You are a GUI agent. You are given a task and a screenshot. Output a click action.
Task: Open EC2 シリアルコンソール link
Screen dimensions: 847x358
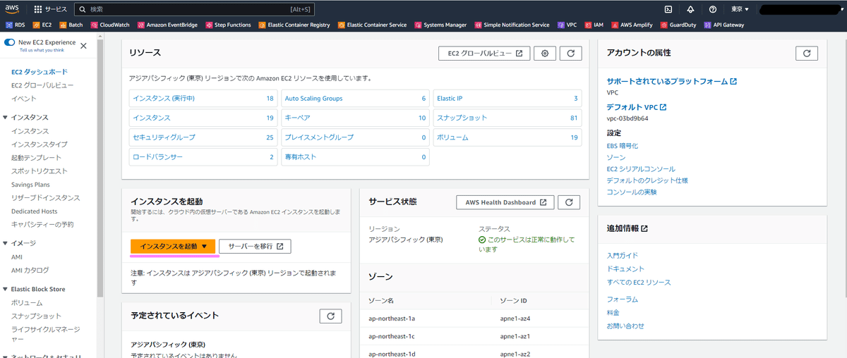pyautogui.click(x=641, y=169)
